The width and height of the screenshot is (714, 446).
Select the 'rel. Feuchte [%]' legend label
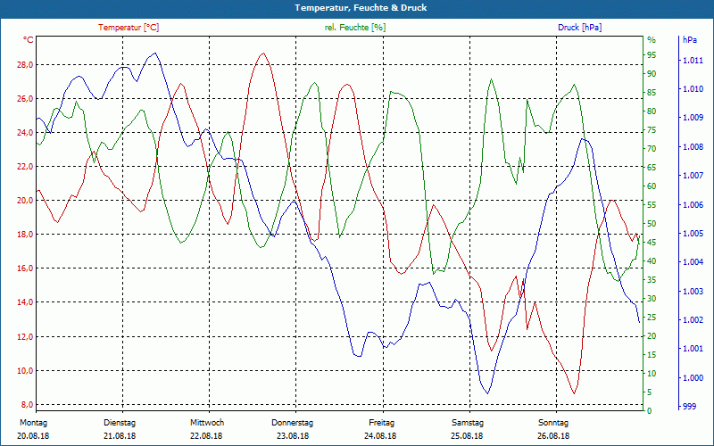(355, 28)
